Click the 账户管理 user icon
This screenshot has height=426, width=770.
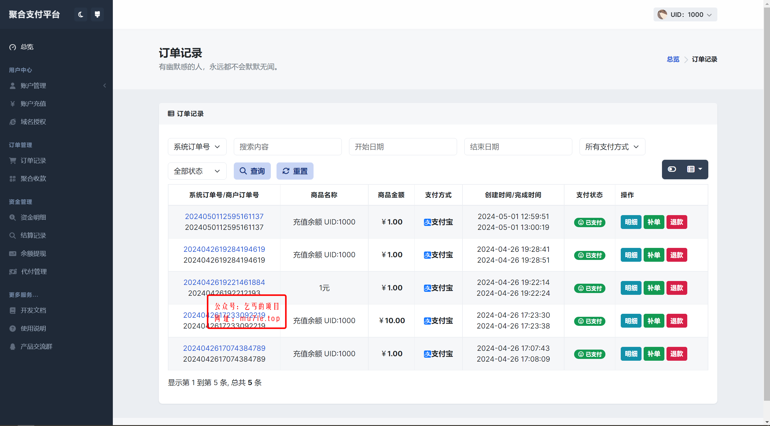click(12, 86)
